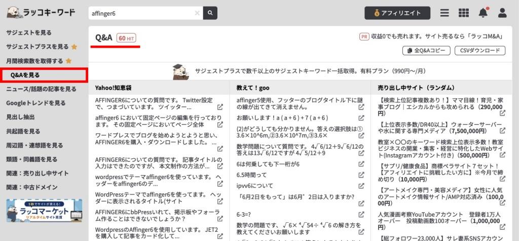Open external link for affinger5使用 question
The image size is (519, 241).
point(361,108)
